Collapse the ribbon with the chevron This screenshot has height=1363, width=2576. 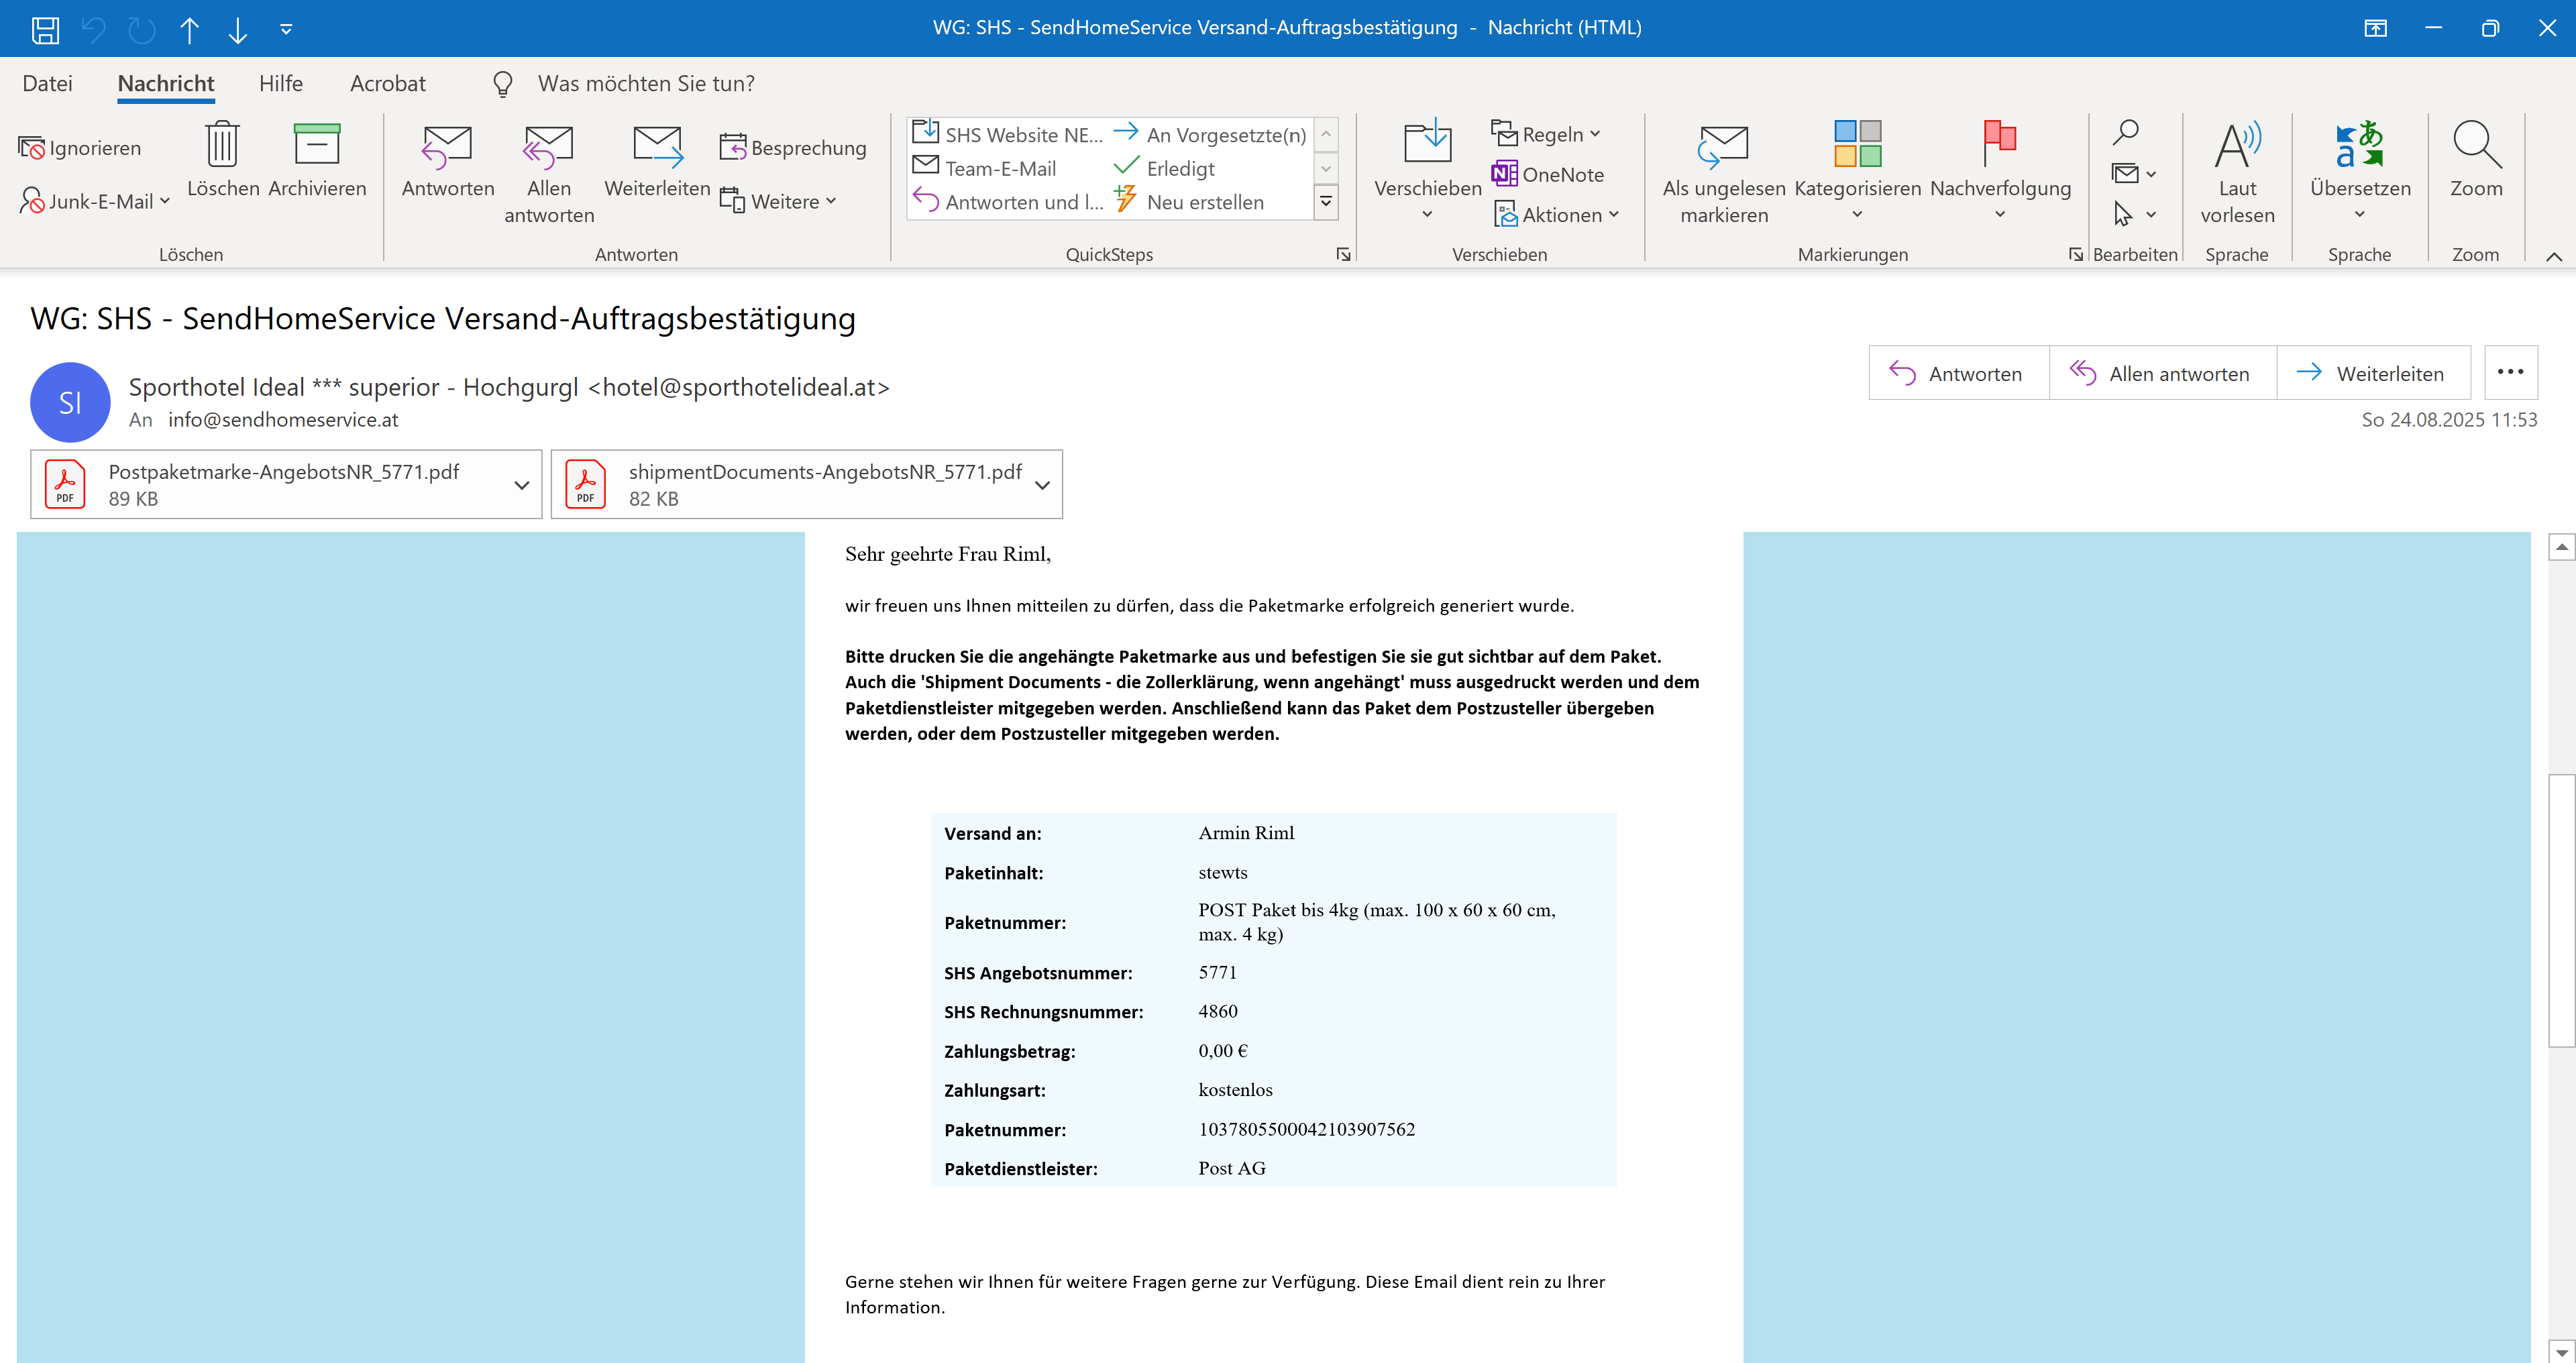[2553, 256]
